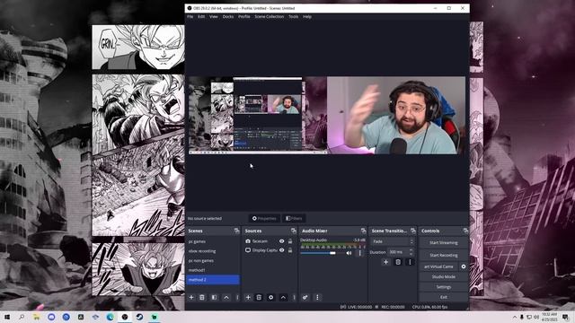This screenshot has height=323, width=575.
Task: Lock the Display Capture source
Action: pos(290,250)
